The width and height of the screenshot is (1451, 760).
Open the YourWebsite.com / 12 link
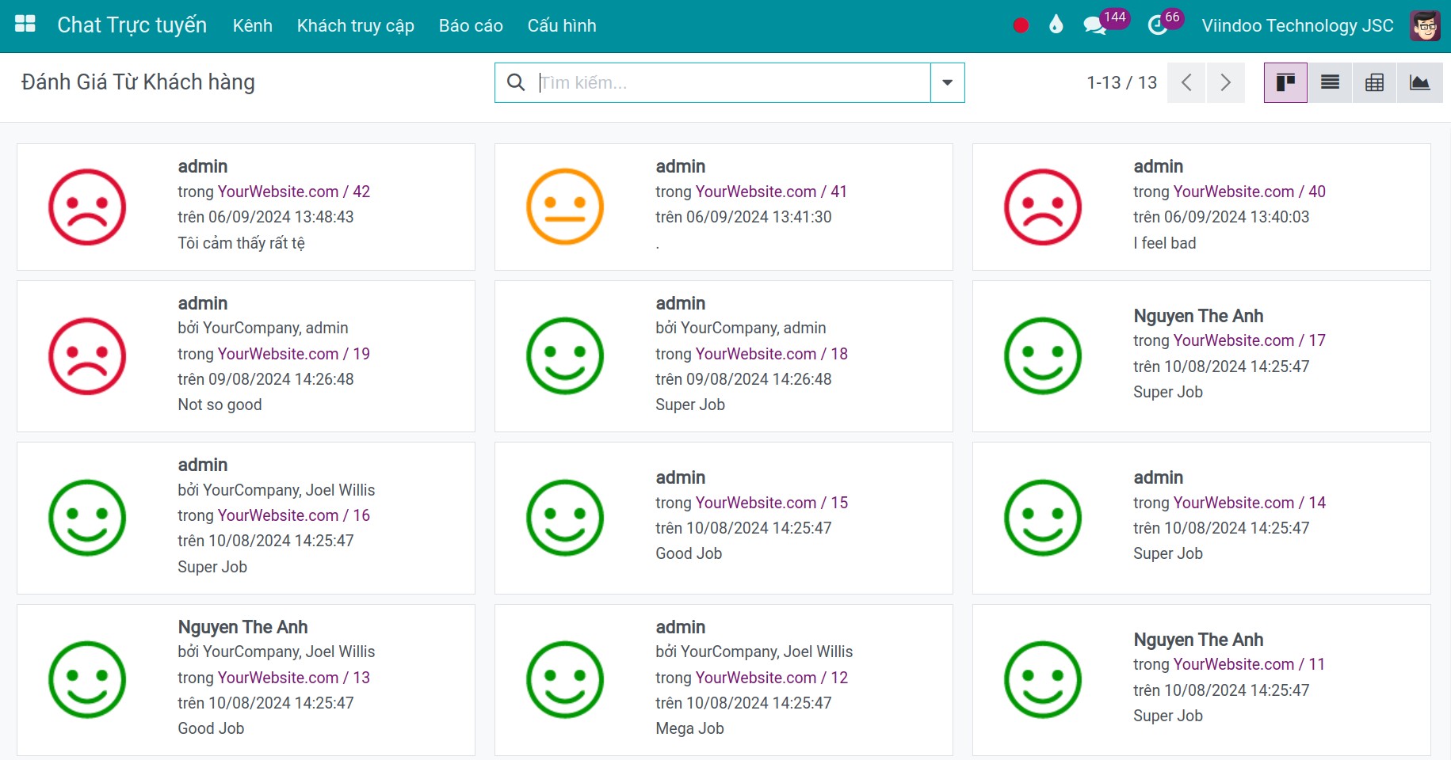(x=772, y=678)
